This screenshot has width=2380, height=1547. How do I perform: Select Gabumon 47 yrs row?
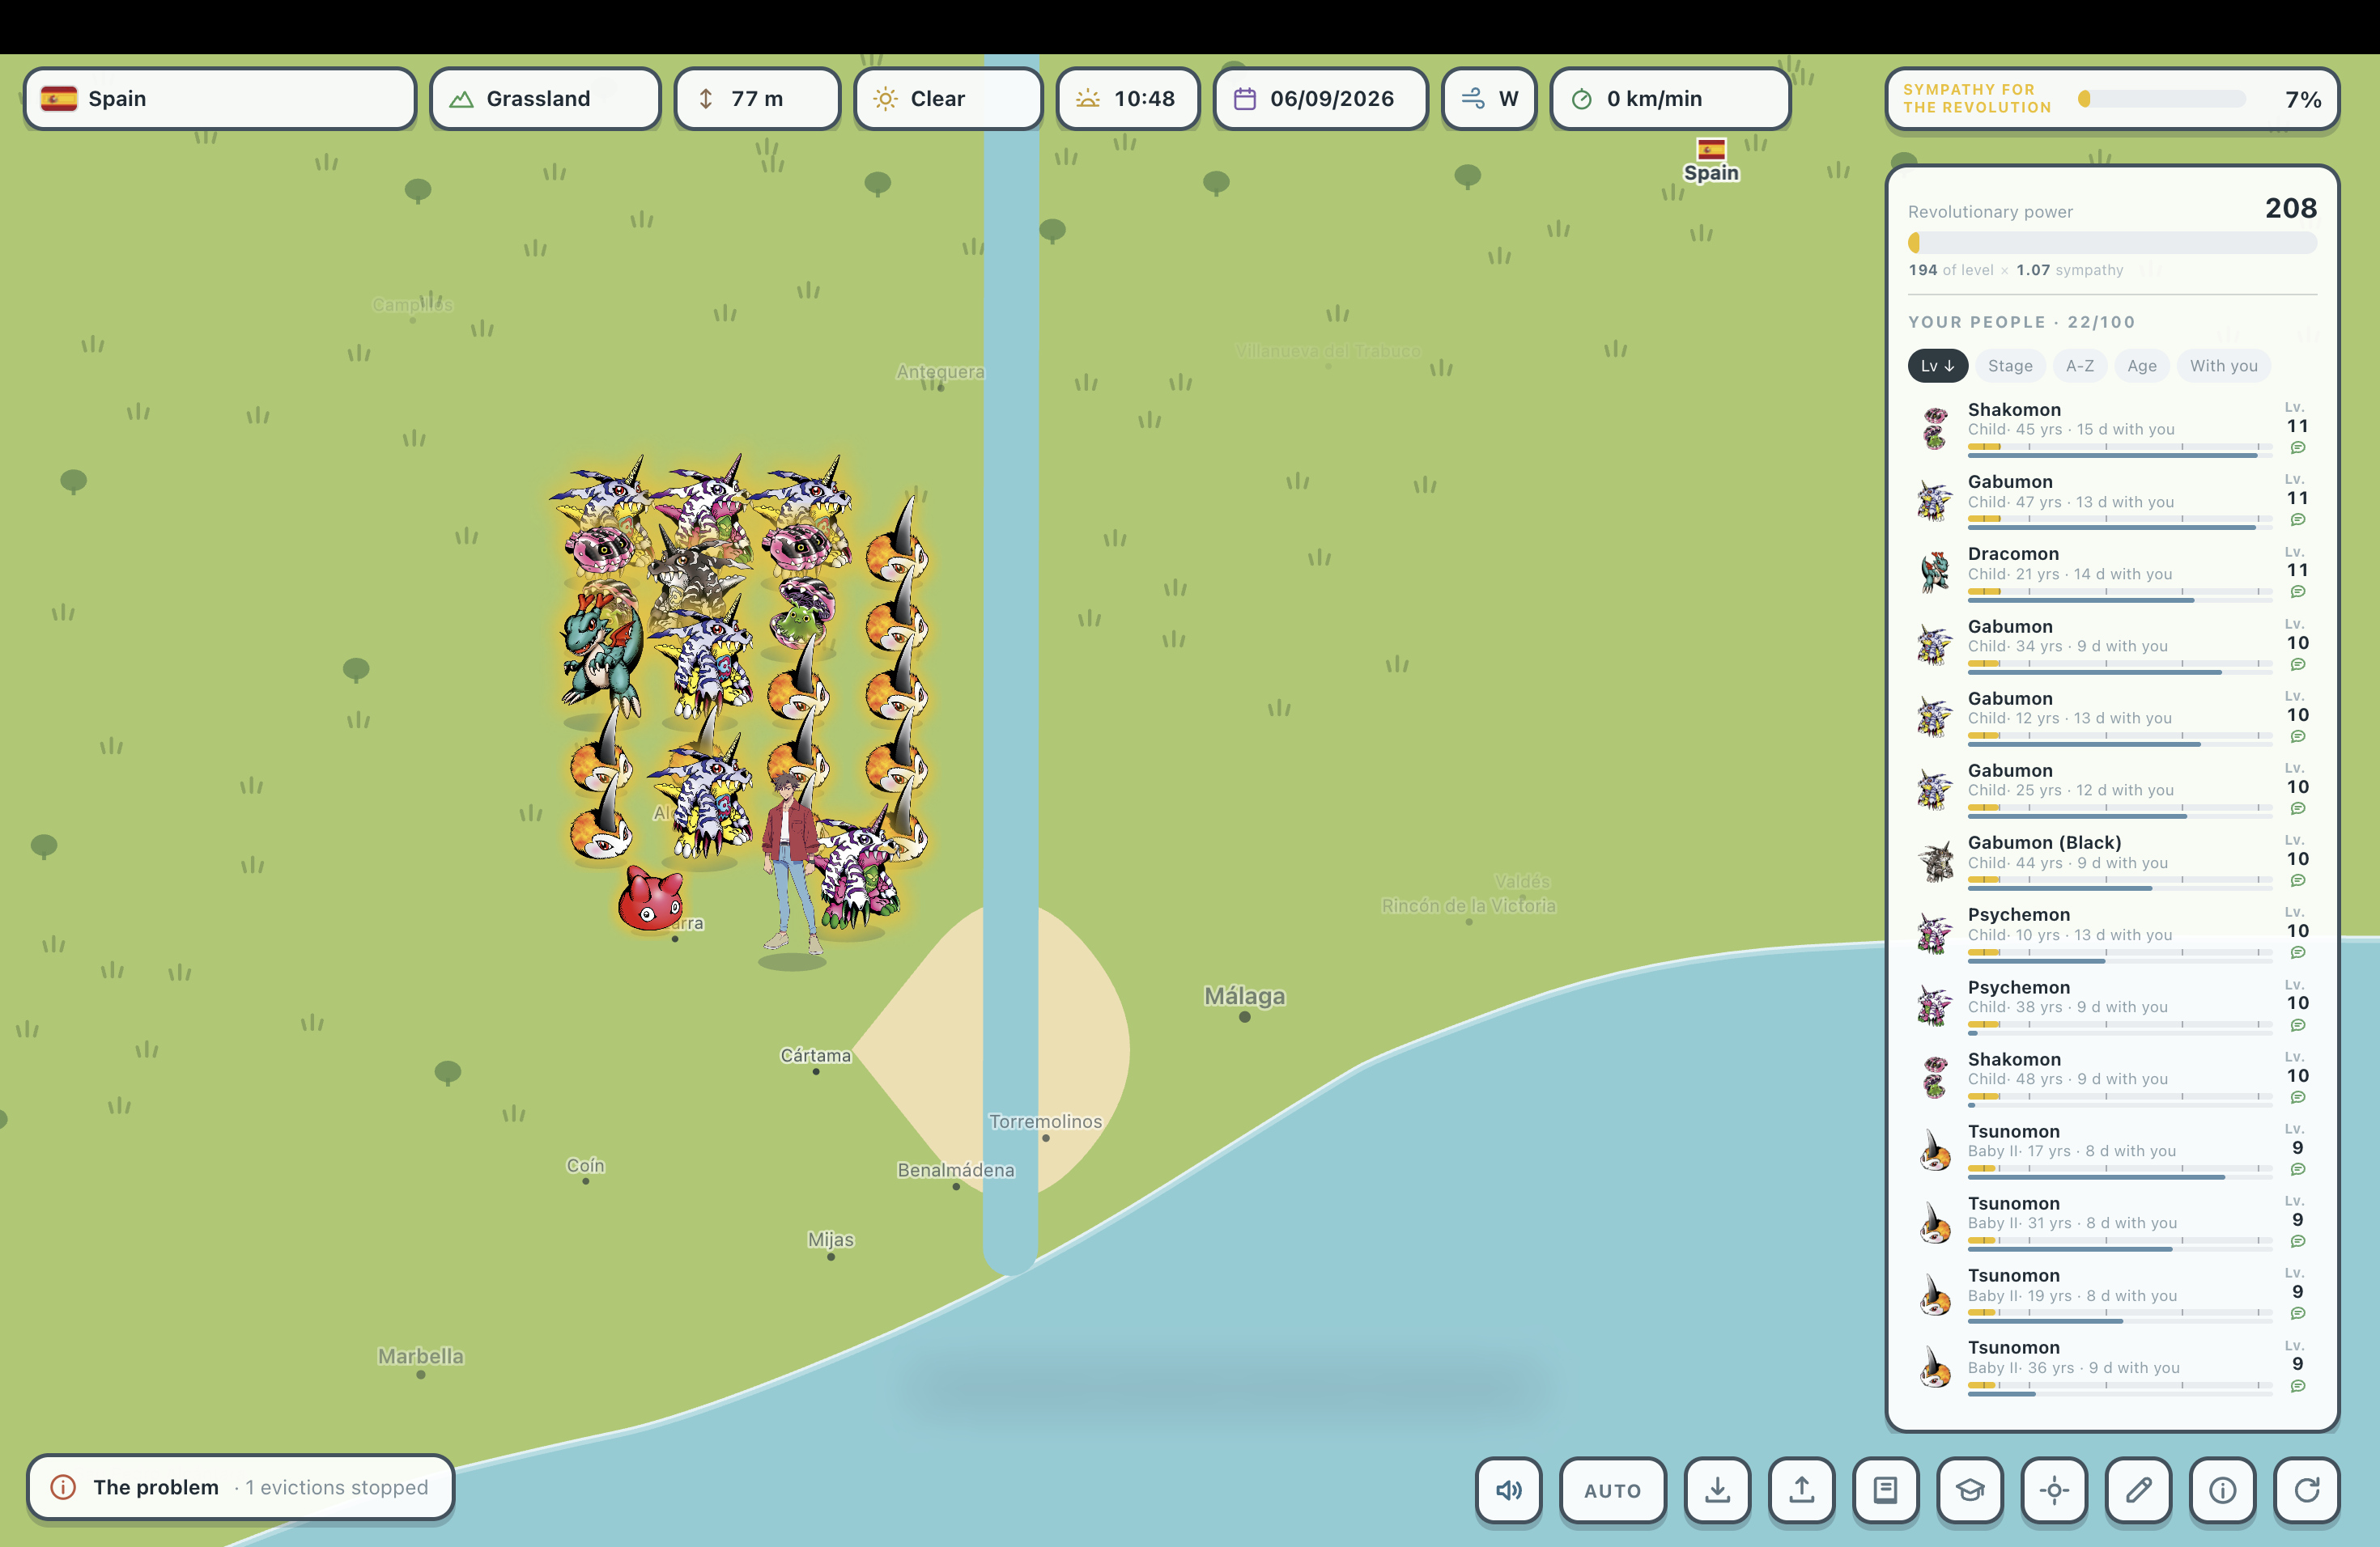(x=2112, y=500)
